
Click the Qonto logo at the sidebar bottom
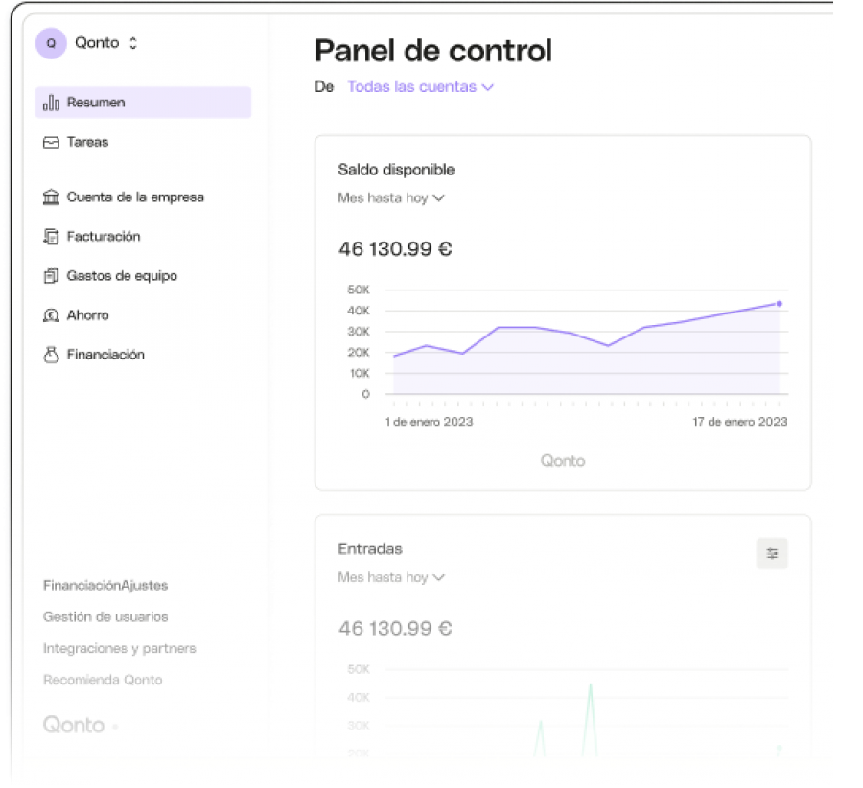pos(72,726)
